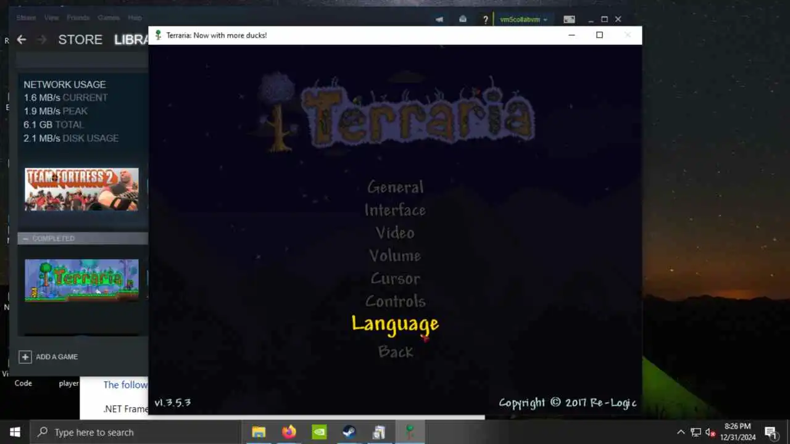Click muted volume tray icon
790x444 pixels.
(710, 432)
